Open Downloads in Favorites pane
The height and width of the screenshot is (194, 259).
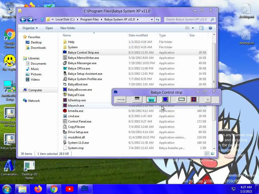[38, 48]
